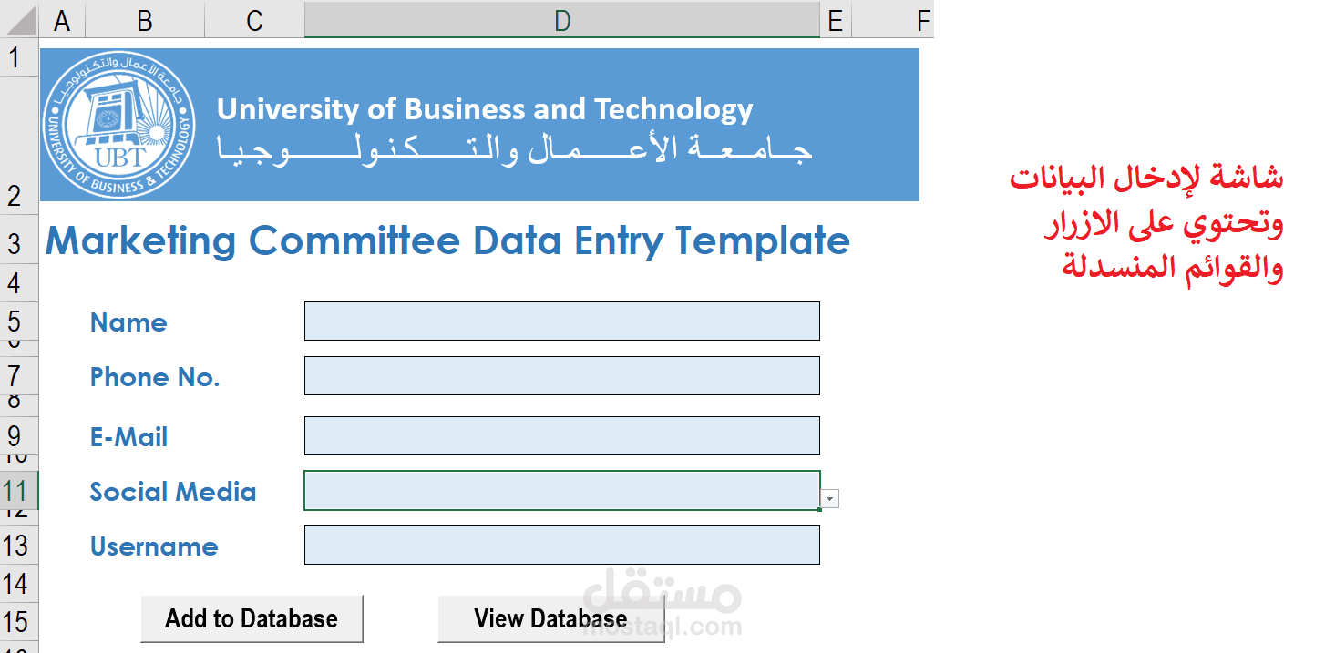Select column A header

click(x=62, y=20)
